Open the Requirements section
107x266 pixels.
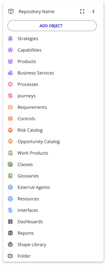pos(52,107)
